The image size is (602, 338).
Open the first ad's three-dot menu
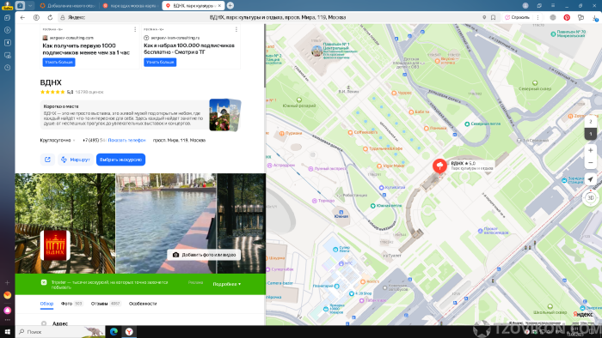coord(135,29)
